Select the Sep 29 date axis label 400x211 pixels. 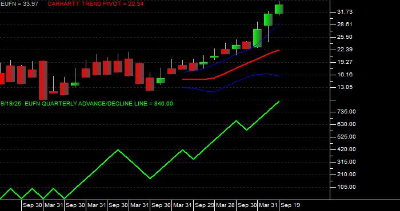coord(204,205)
